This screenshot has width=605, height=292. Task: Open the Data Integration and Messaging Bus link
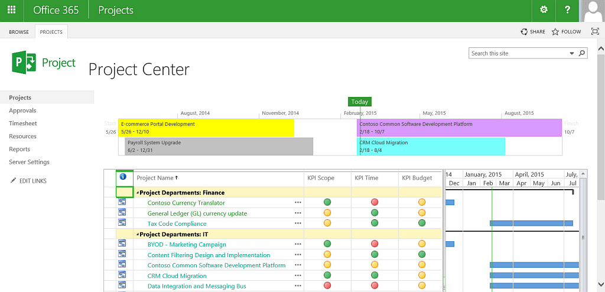coord(197,286)
